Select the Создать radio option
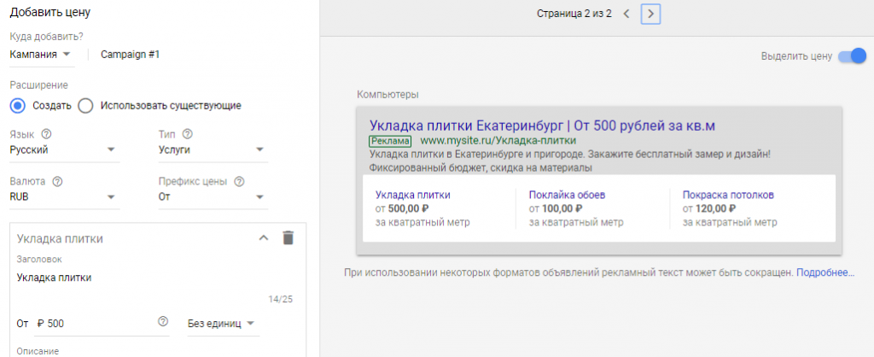874x357 pixels. [18, 105]
